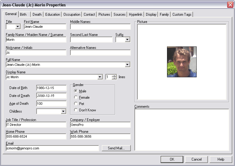This screenshot has width=235, height=166.
Task: Select the Custom Tags tab
Action: (x=182, y=14)
